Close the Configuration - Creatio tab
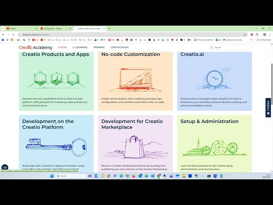The image size is (273, 205). (x=70, y=29)
